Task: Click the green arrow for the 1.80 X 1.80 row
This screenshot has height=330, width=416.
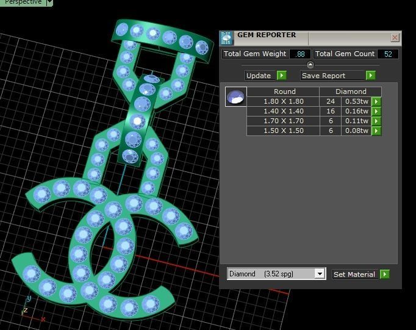Action: (x=376, y=101)
